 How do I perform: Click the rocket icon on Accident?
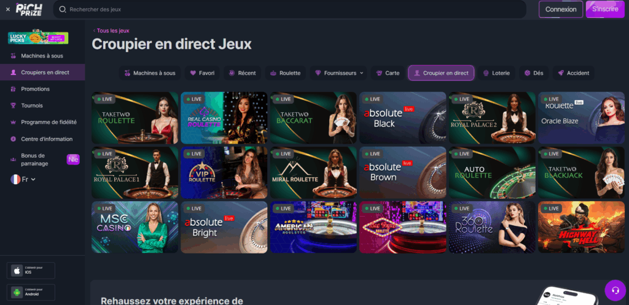click(561, 73)
